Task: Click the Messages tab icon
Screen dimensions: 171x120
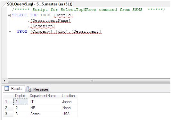Action: [29, 89]
